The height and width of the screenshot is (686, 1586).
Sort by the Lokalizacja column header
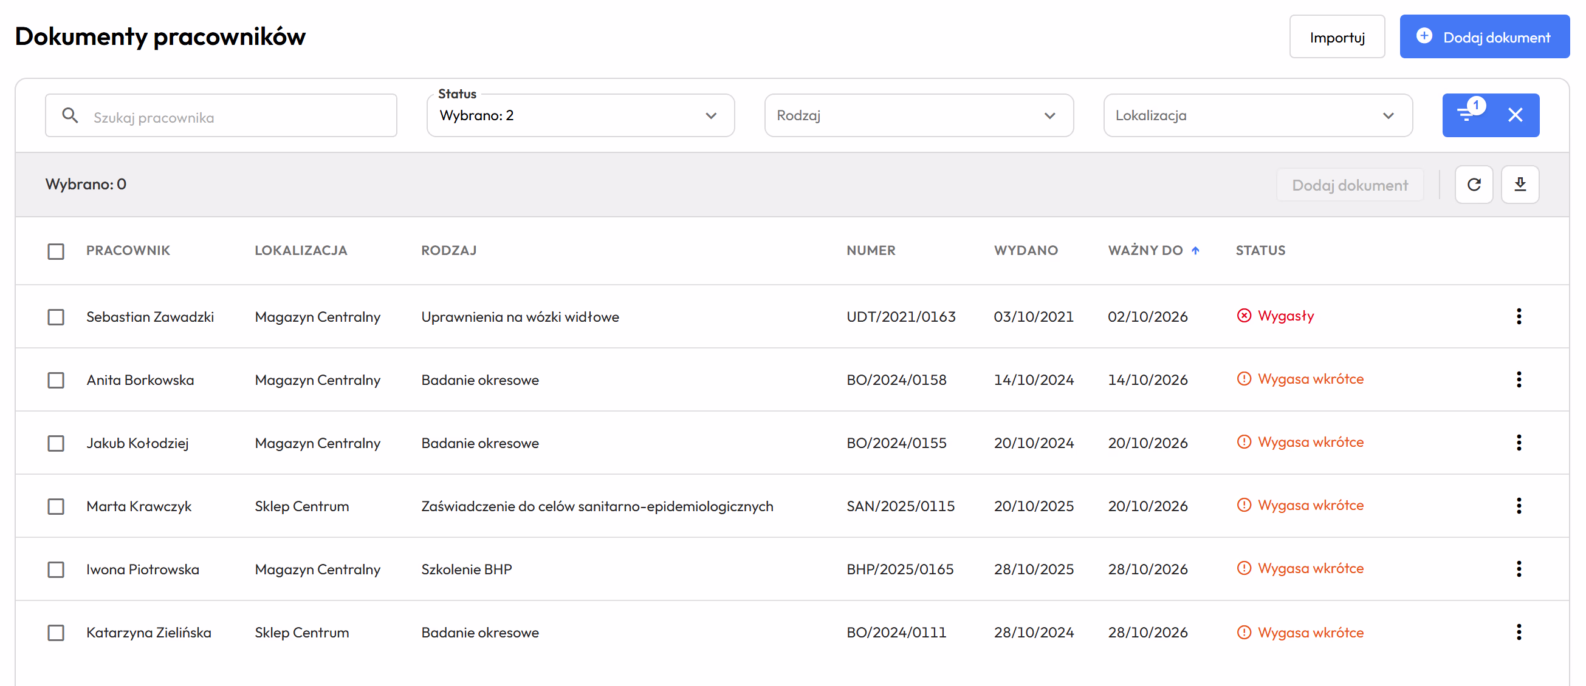(301, 250)
